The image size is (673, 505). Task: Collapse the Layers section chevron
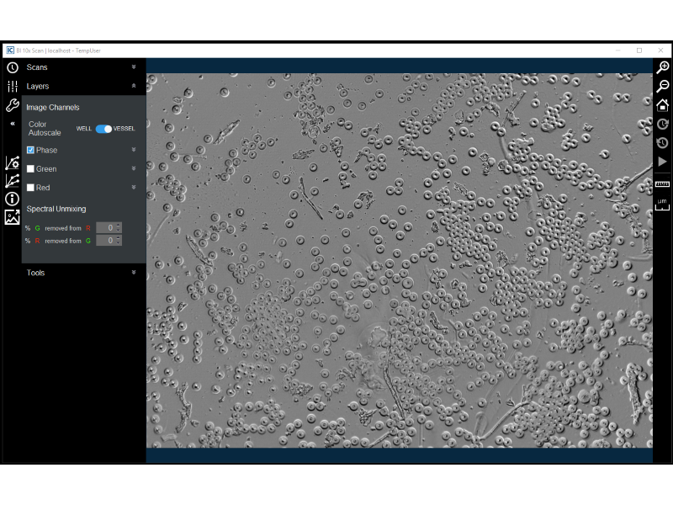pos(134,86)
